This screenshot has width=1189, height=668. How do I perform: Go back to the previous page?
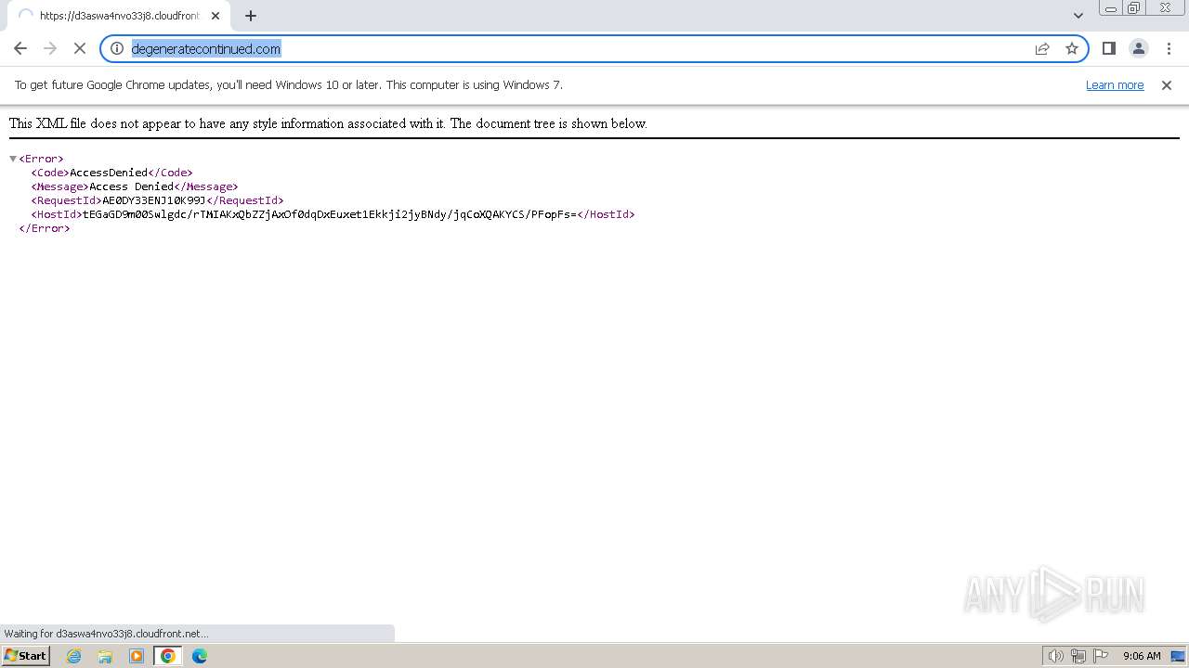tap(20, 48)
